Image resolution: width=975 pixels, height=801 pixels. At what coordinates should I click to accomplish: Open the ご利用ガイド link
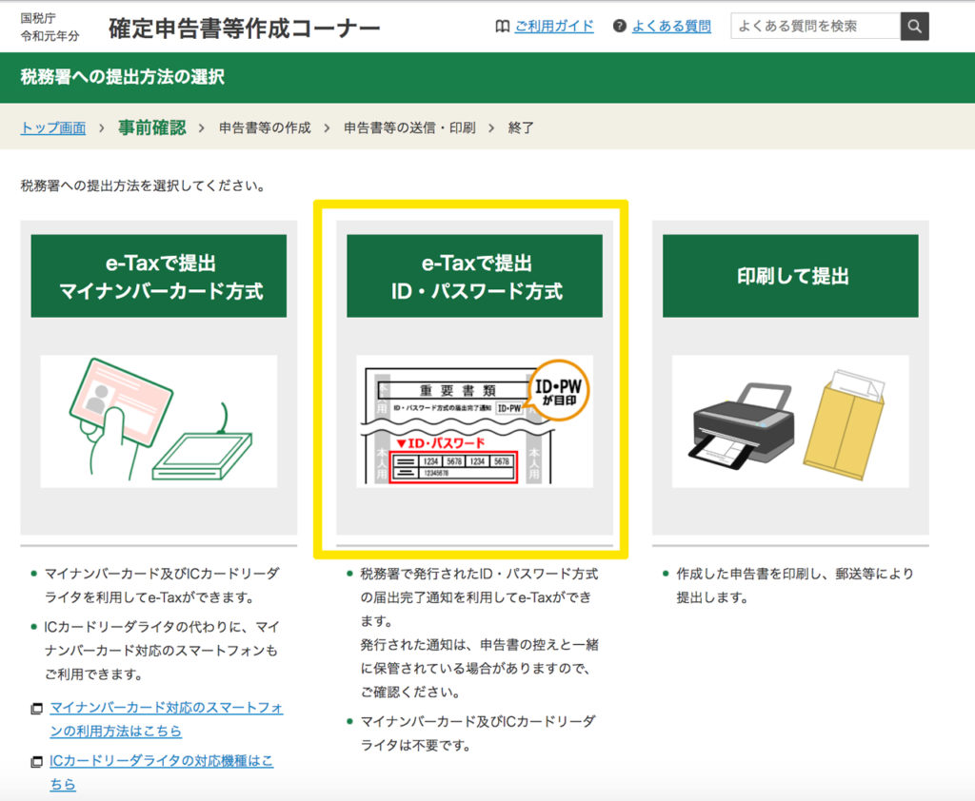click(x=554, y=26)
